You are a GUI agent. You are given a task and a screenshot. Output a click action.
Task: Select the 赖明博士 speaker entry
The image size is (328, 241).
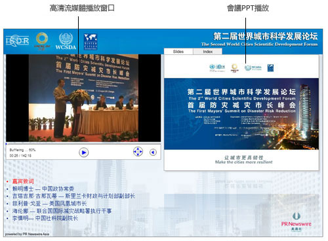pyautogui.click(x=43, y=189)
